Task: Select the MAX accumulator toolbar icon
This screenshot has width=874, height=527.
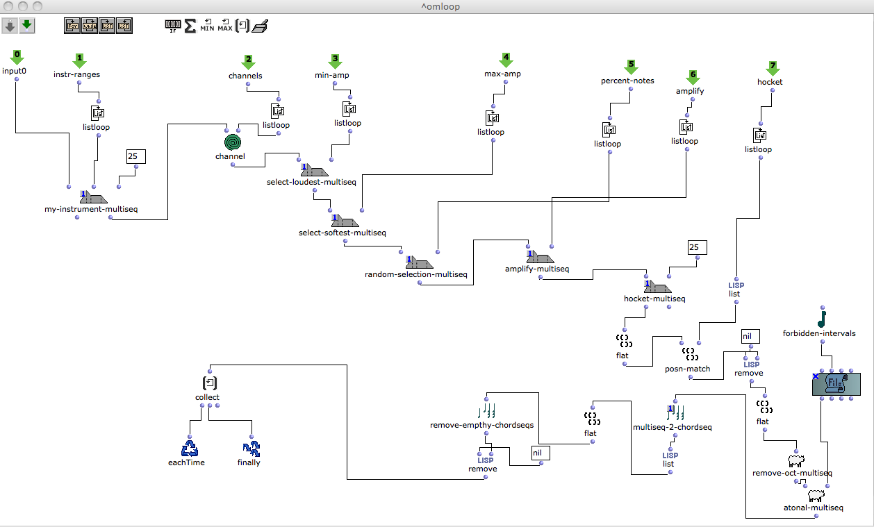Action: tap(225, 26)
